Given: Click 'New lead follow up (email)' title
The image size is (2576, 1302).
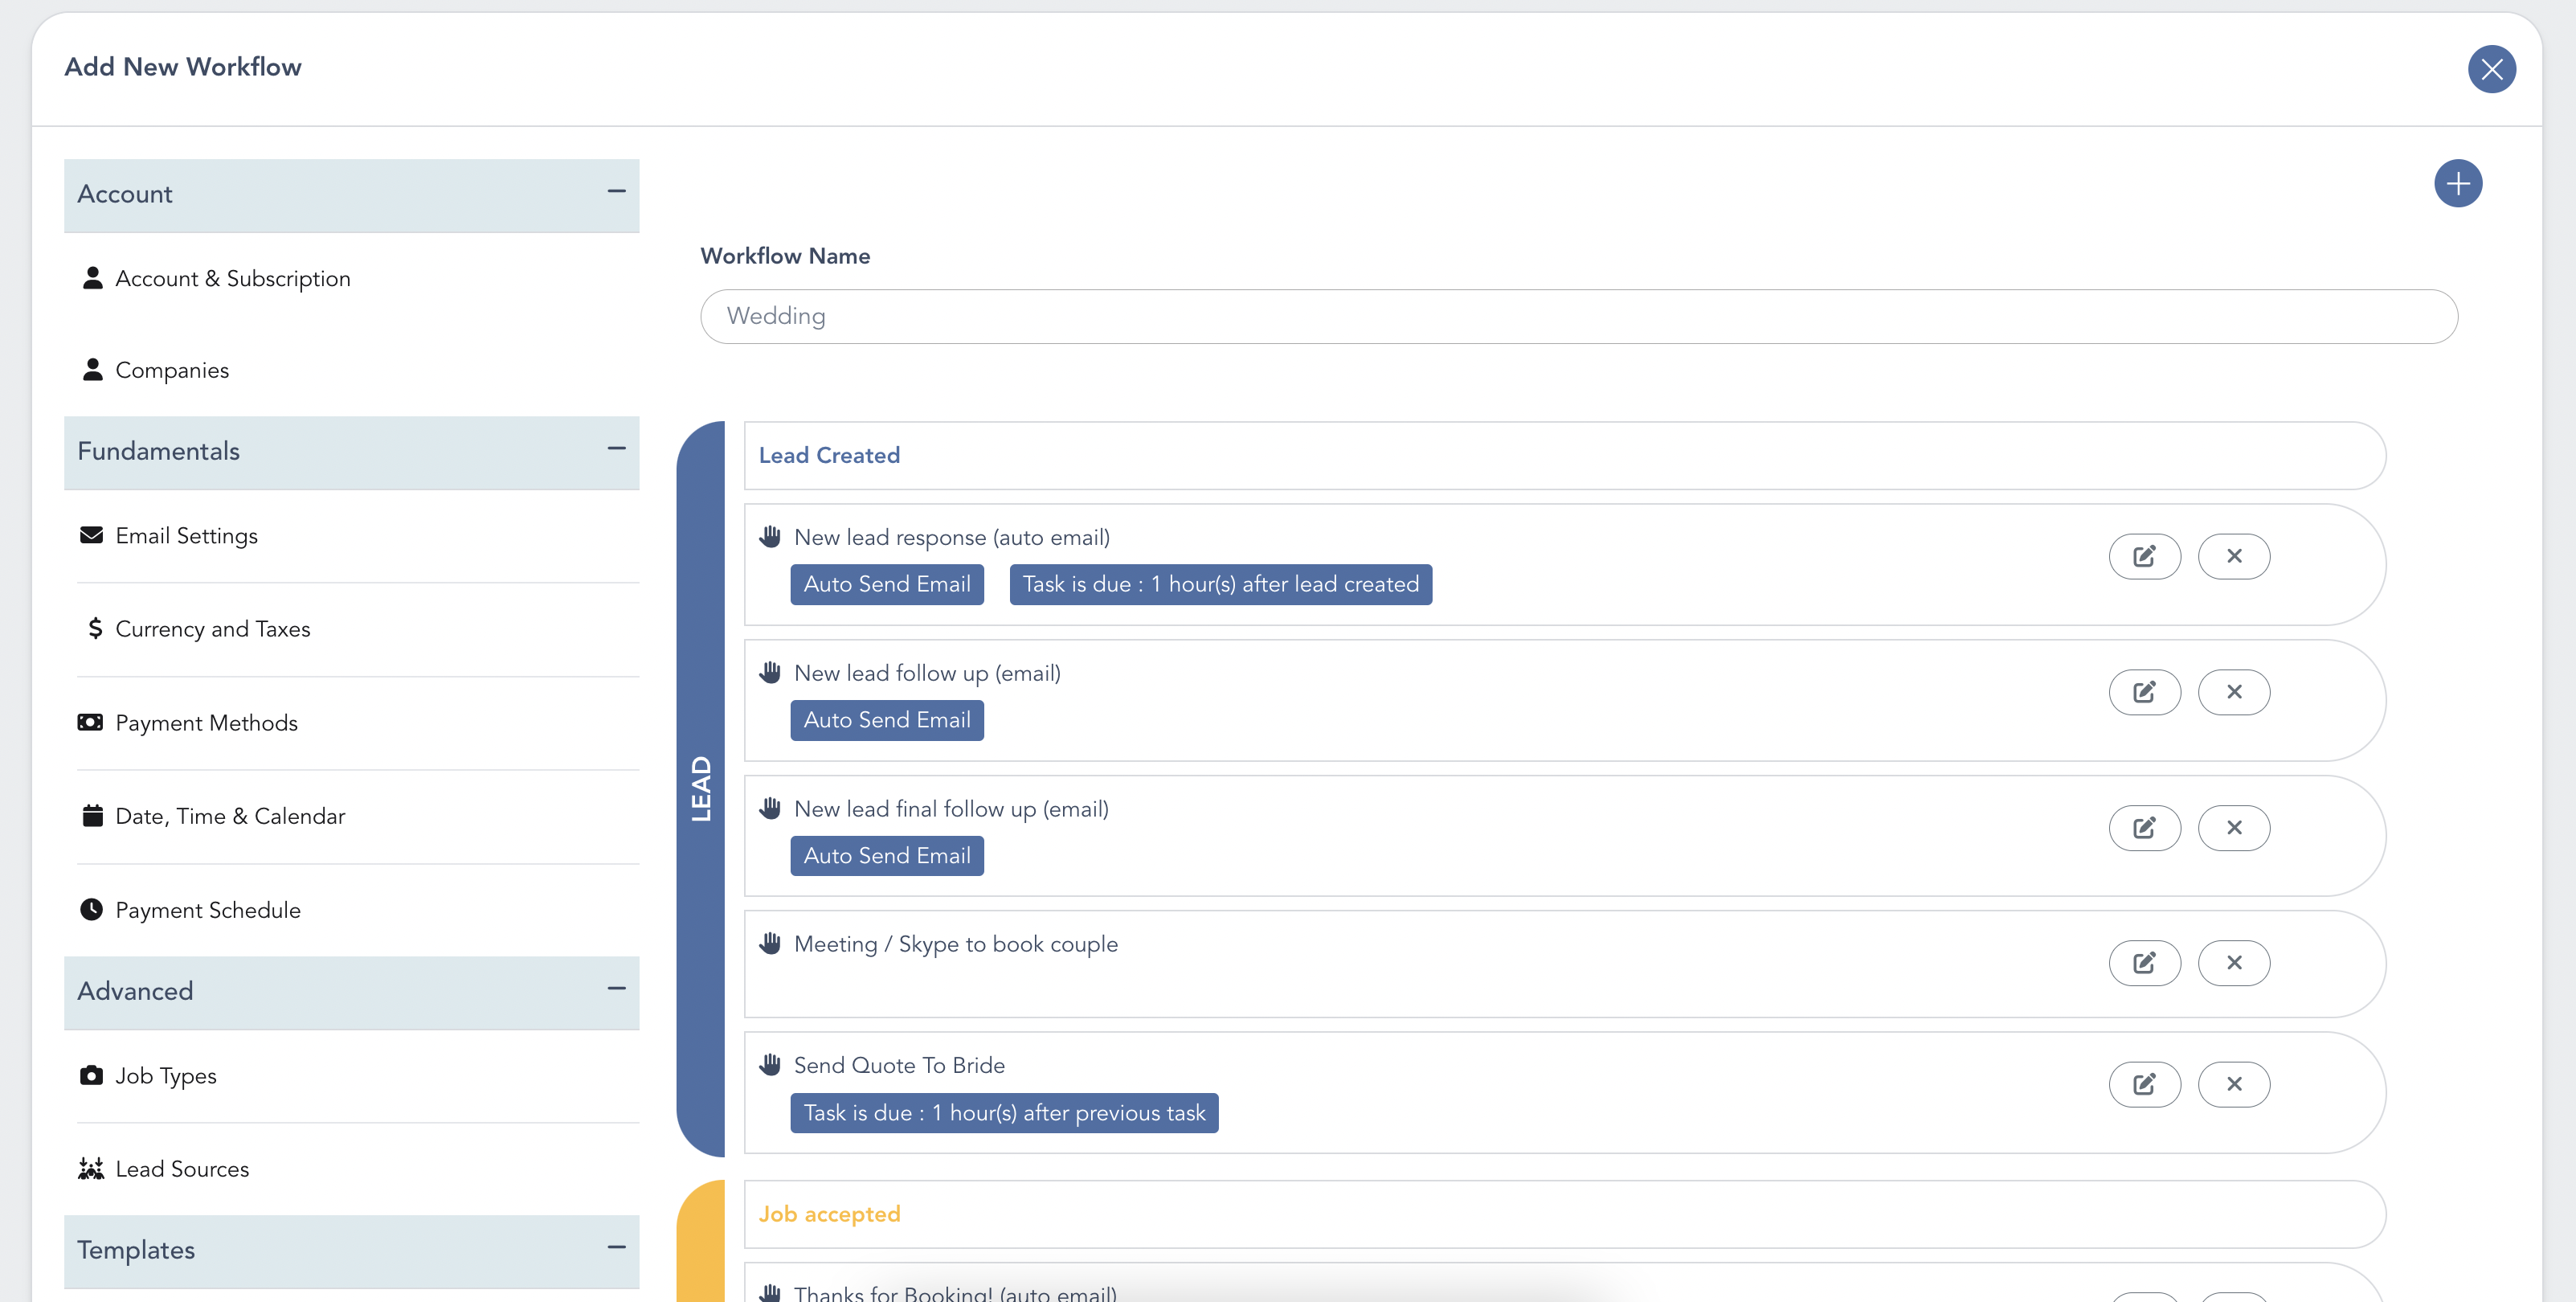Looking at the screenshot, I should [x=927, y=674].
